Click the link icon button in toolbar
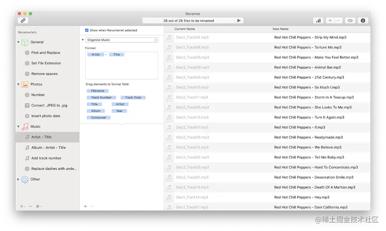The image size is (386, 231). tap(23, 21)
